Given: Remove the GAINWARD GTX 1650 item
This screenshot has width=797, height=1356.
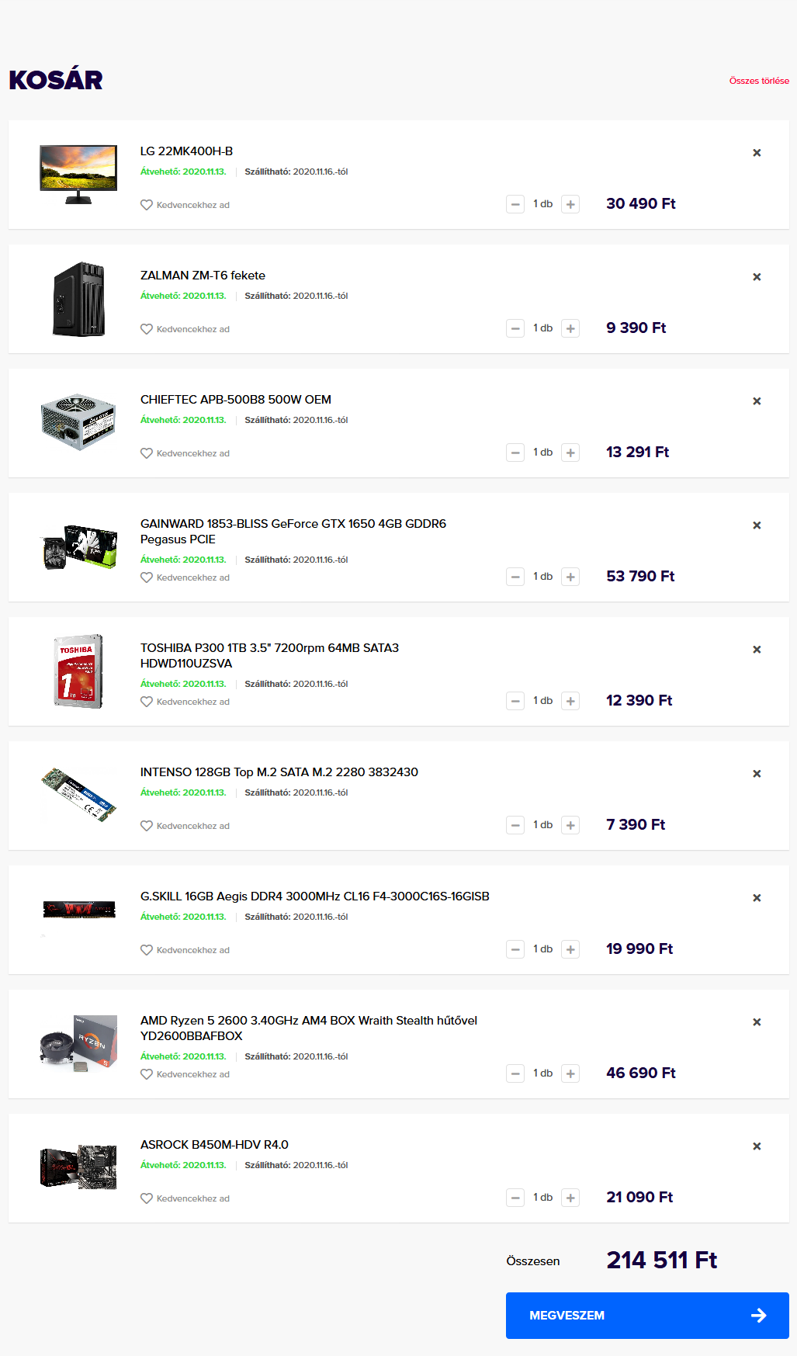Looking at the screenshot, I should click(x=757, y=525).
